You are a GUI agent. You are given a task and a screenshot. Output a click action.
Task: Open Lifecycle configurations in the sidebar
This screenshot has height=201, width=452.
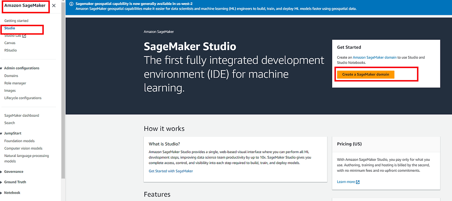(23, 98)
